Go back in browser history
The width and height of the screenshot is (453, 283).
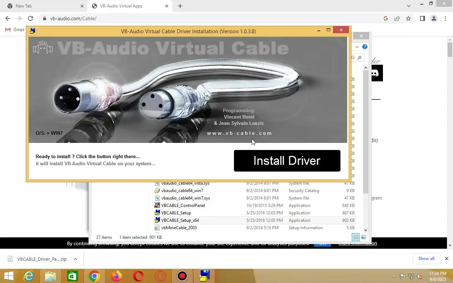(8, 18)
